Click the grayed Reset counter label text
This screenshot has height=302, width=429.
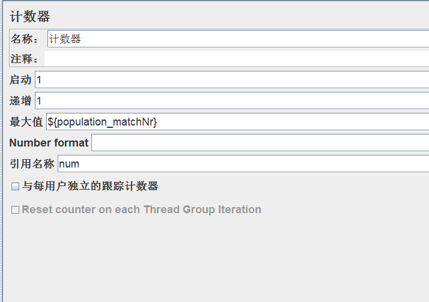[x=141, y=210]
